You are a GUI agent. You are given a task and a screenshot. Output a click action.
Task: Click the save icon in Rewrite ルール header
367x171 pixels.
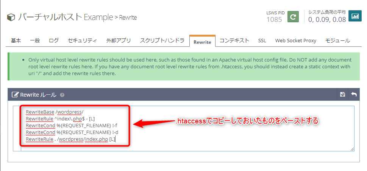click(x=342, y=94)
